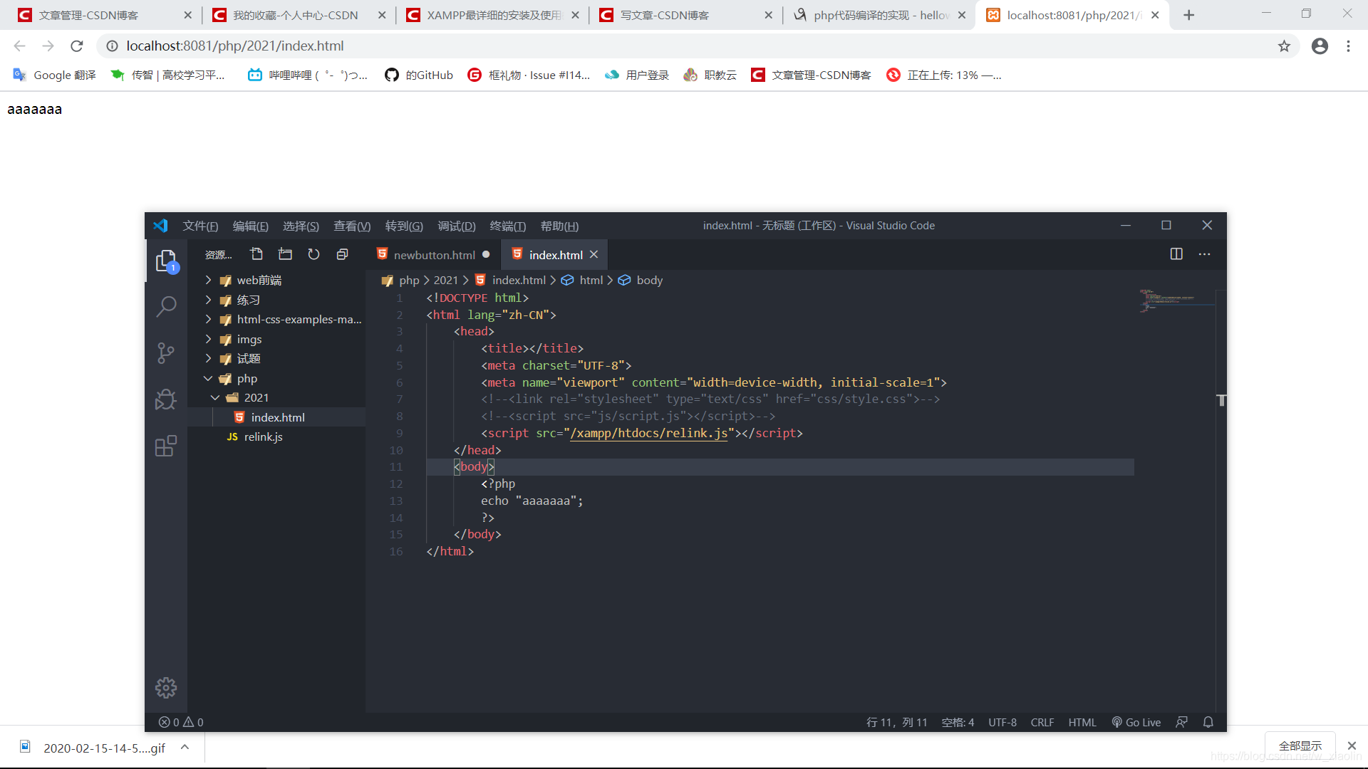The height and width of the screenshot is (769, 1368).
Task: Switch to php代码编译的实现 browser tab
Action: [880, 15]
